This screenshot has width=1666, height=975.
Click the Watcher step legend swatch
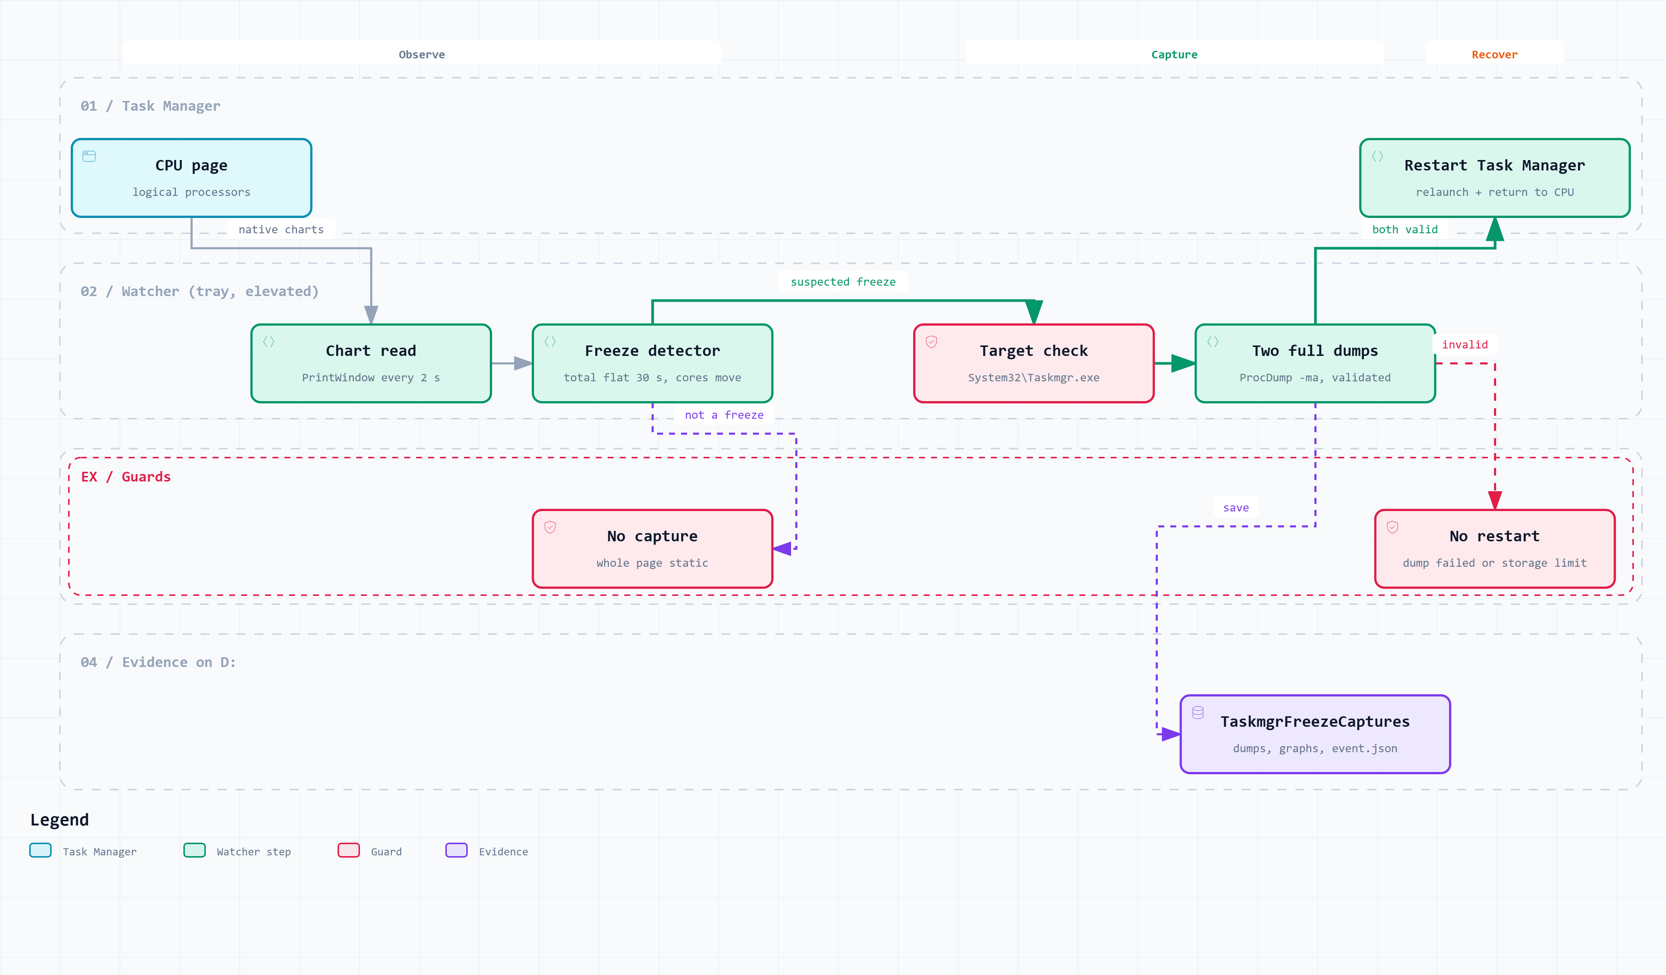point(194,850)
